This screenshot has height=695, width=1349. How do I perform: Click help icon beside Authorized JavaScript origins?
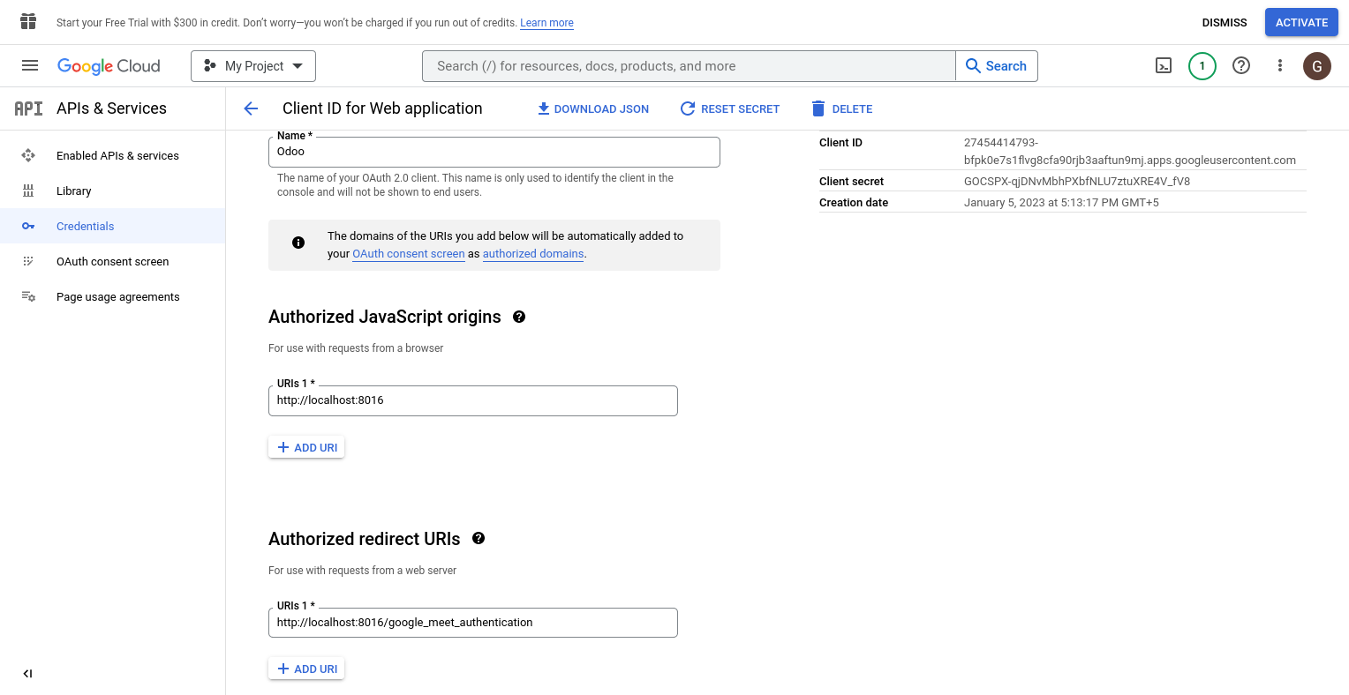519,317
